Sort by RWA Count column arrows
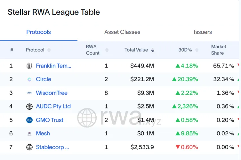 (x=107, y=50)
